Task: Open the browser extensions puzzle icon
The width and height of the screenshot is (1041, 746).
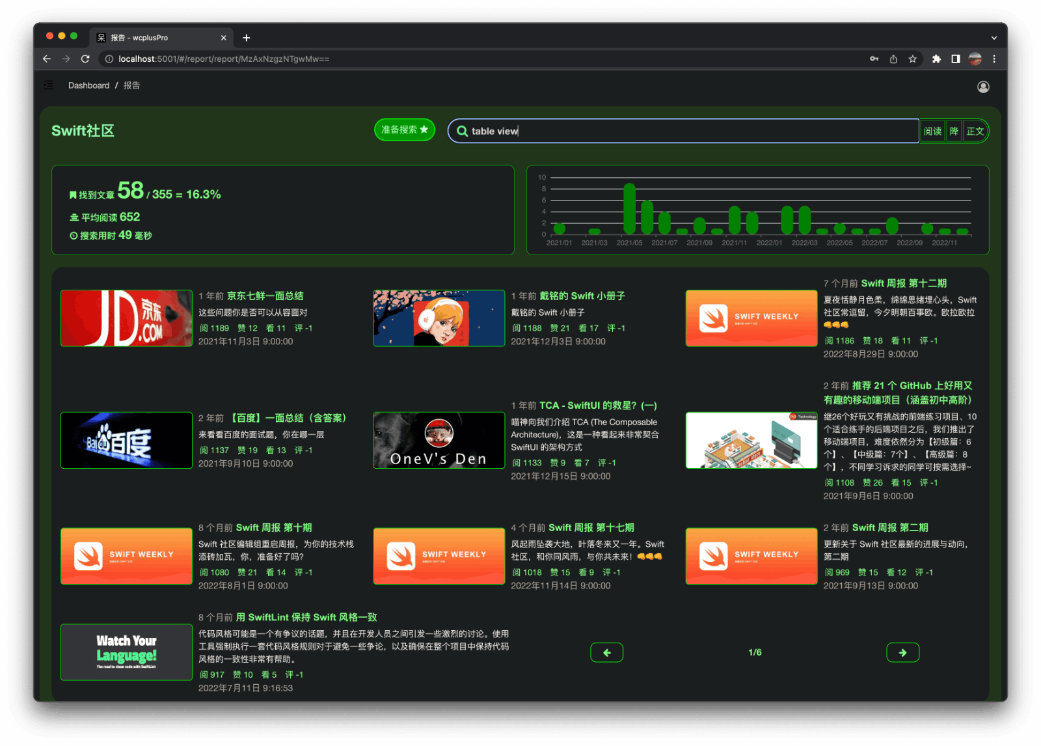Action: (936, 59)
